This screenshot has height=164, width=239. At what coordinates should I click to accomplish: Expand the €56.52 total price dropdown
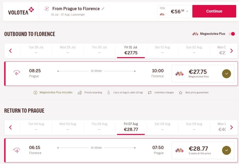tap(187, 11)
